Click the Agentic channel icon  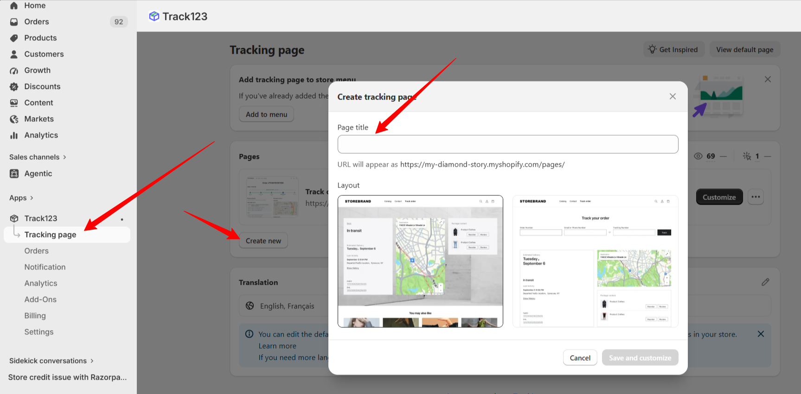[x=14, y=174]
